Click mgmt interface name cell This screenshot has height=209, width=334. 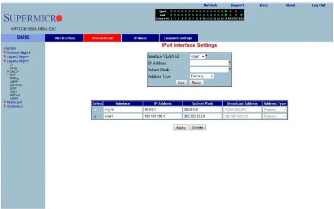pyautogui.click(x=123, y=110)
